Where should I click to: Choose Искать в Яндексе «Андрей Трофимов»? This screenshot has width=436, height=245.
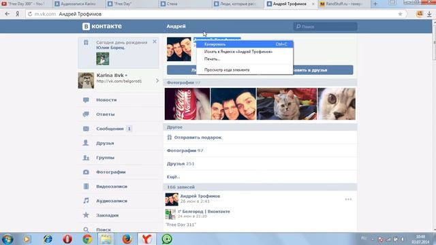245,52
